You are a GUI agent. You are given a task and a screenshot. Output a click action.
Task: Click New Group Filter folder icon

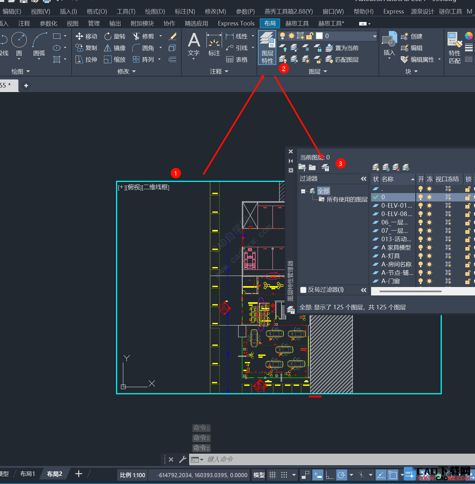[x=312, y=167]
